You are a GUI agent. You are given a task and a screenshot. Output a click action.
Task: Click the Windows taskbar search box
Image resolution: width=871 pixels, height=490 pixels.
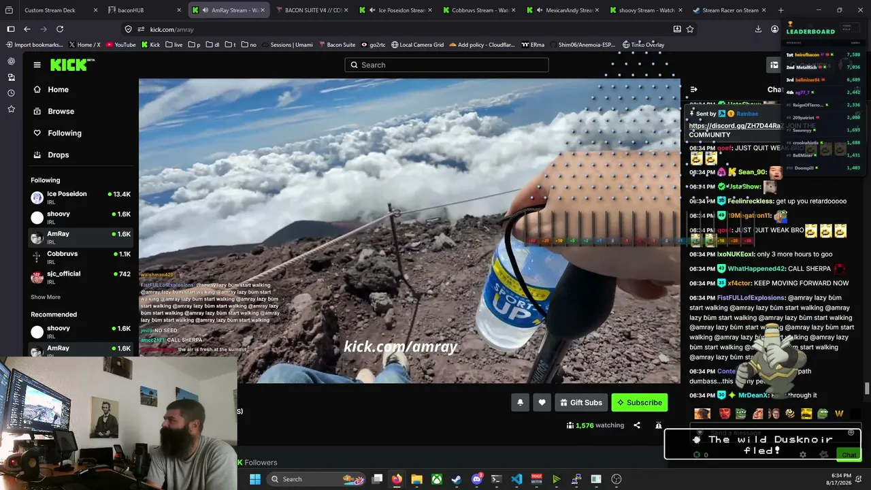[318, 479]
